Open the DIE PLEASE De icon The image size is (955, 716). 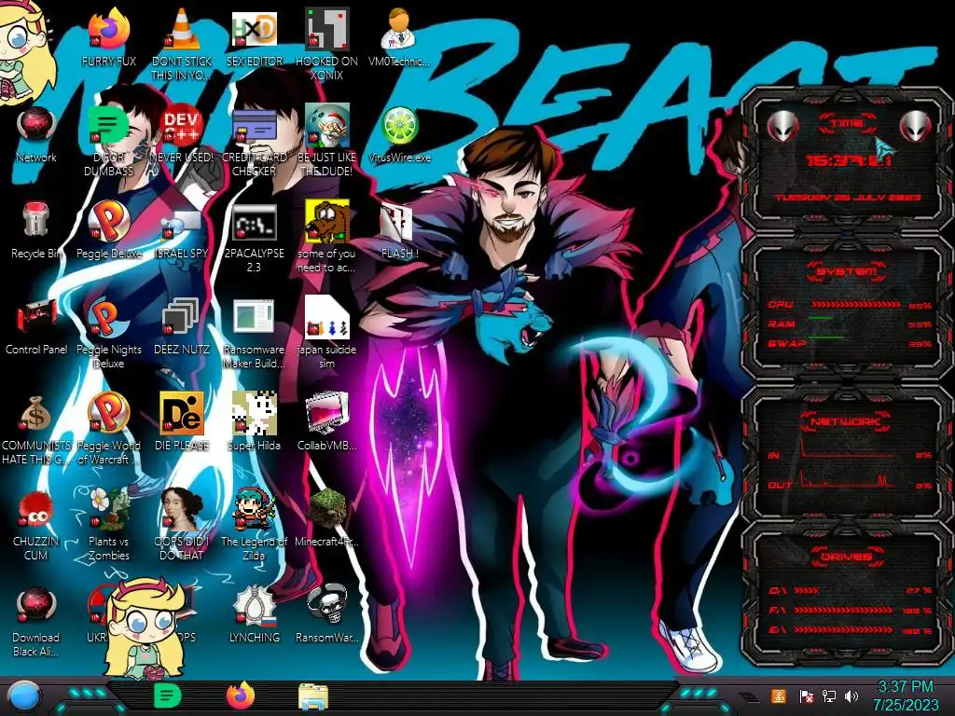182,413
